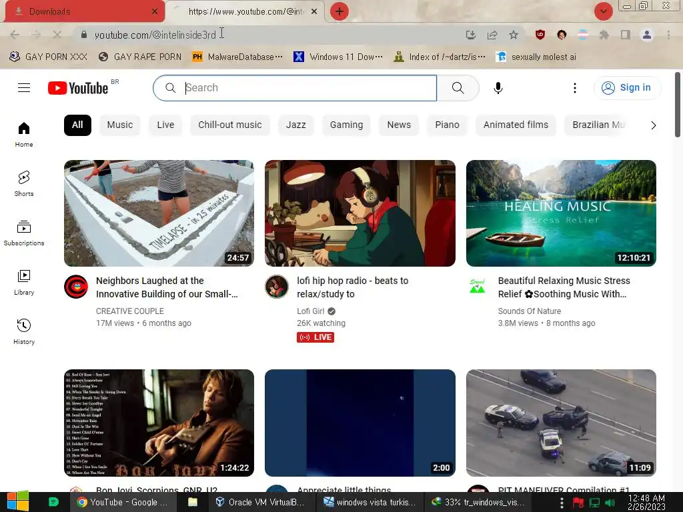Visit the CREATIVE COUPLE channel
The image size is (683, 512).
[130, 311]
